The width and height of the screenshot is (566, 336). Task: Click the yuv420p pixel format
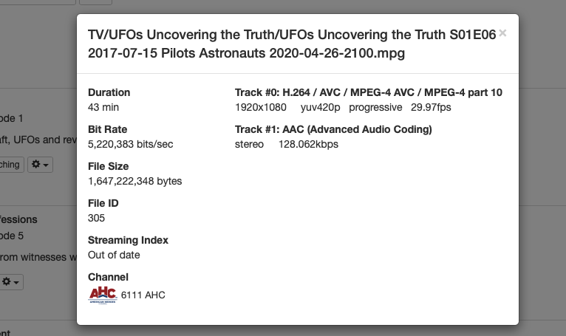point(319,107)
